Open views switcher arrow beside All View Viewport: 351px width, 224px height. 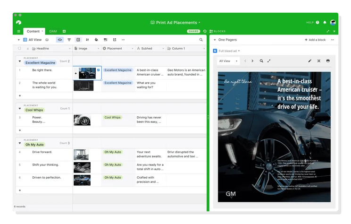coord(18,40)
